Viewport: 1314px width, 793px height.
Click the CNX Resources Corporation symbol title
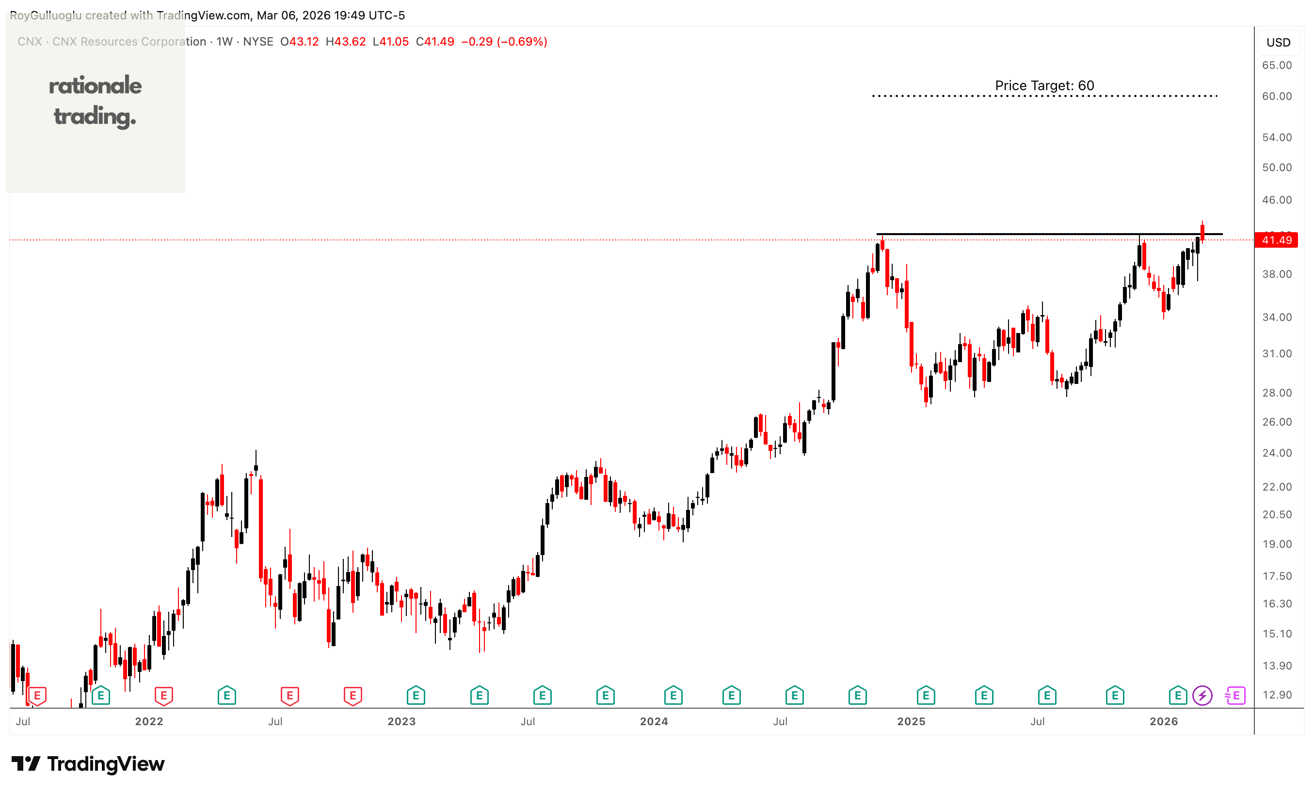pyautogui.click(x=128, y=42)
